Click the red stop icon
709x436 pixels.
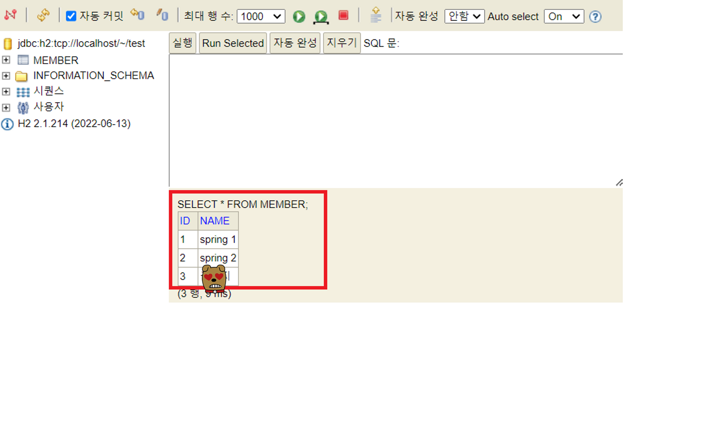343,15
